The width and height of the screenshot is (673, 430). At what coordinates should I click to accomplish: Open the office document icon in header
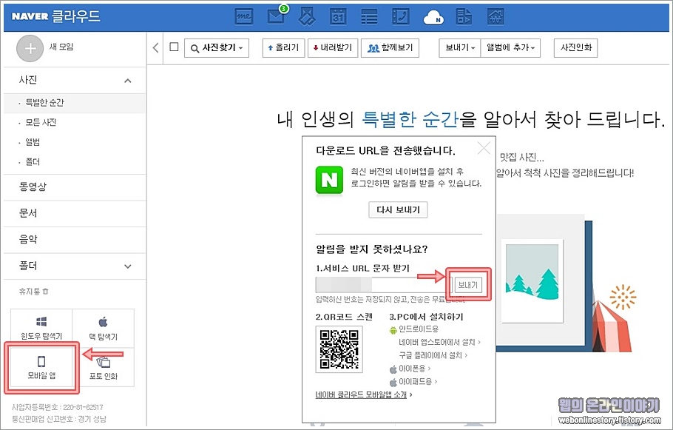[x=464, y=17]
